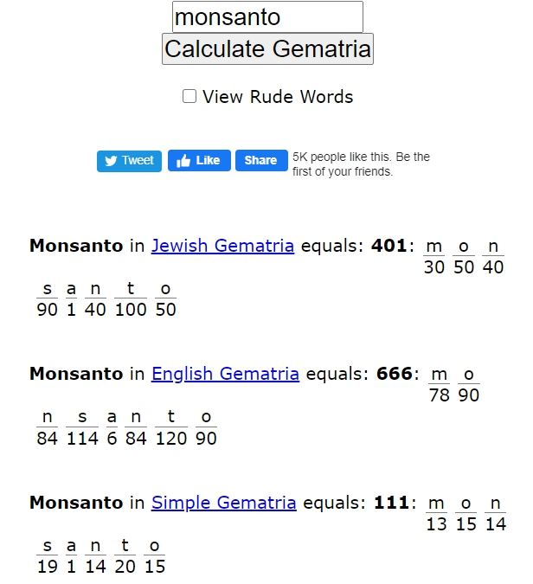Select the bold Jewish Gematria total 401
Screen dimensions: 533x584
click(389, 246)
